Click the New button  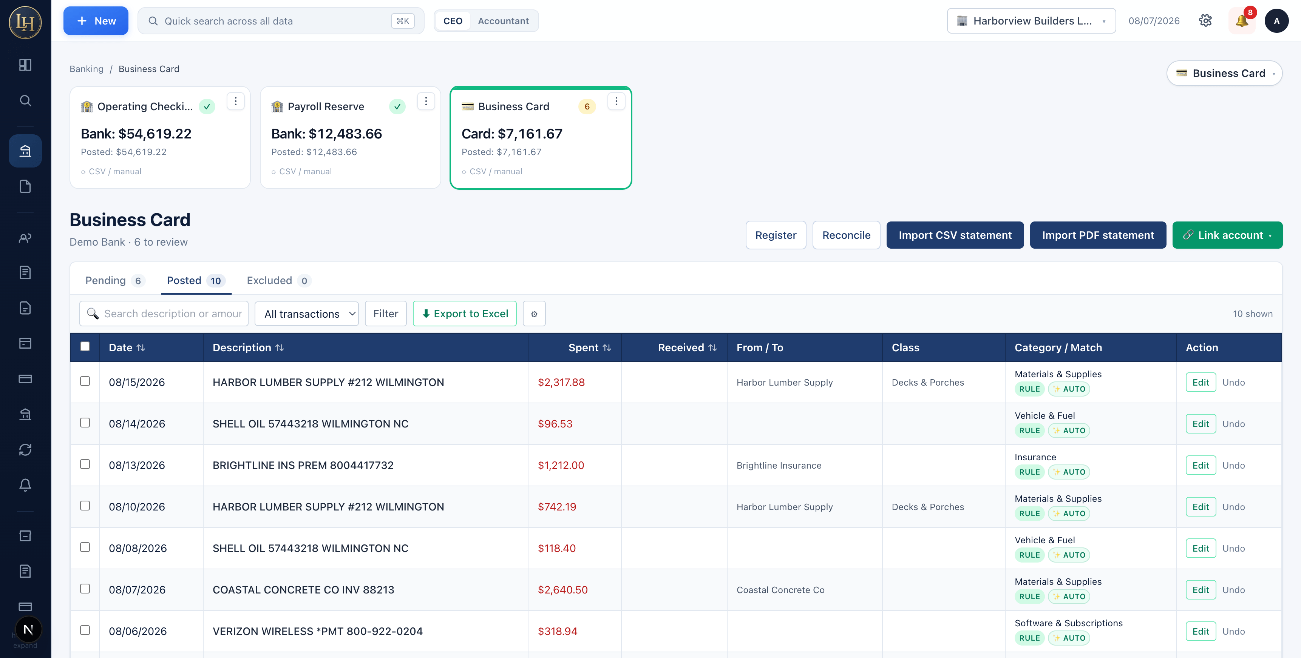pyautogui.click(x=96, y=21)
